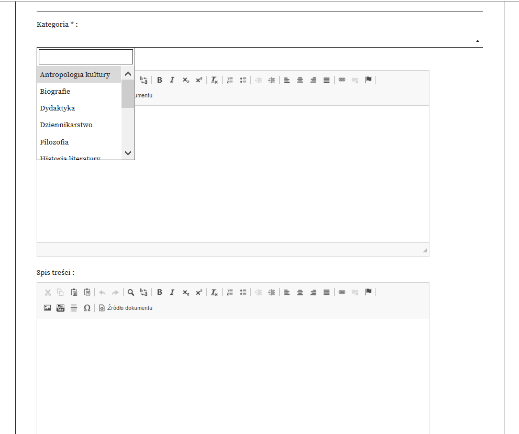Insert horizontal line in Spis treści editor
This screenshot has width=519, height=434.
[74, 308]
